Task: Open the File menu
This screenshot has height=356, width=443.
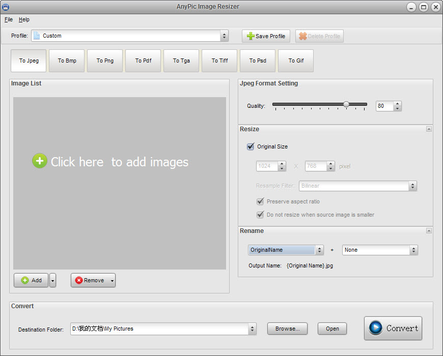Action: [x=9, y=19]
